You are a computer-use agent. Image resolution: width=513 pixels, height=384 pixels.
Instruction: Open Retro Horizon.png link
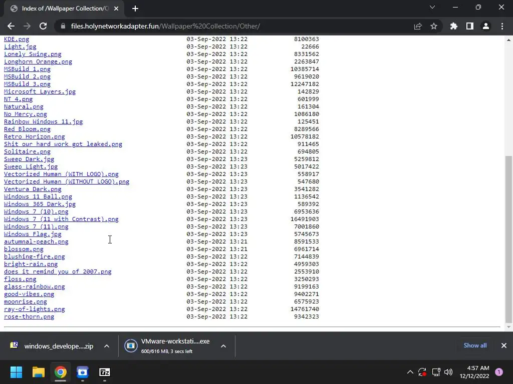click(35, 137)
